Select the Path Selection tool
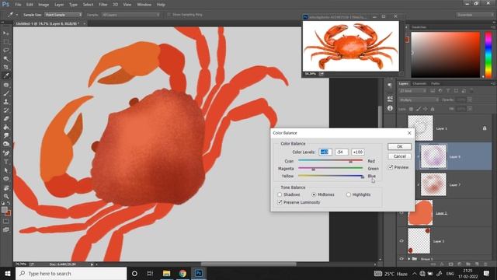Viewport: 497px width, 280px height. (x=6, y=170)
